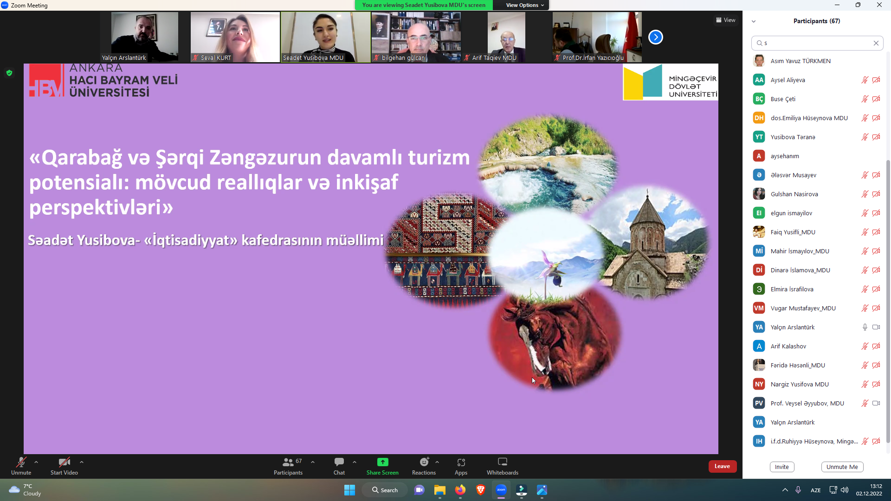
Task: Select Aysel Aliyeva in participants list
Action: [788, 80]
